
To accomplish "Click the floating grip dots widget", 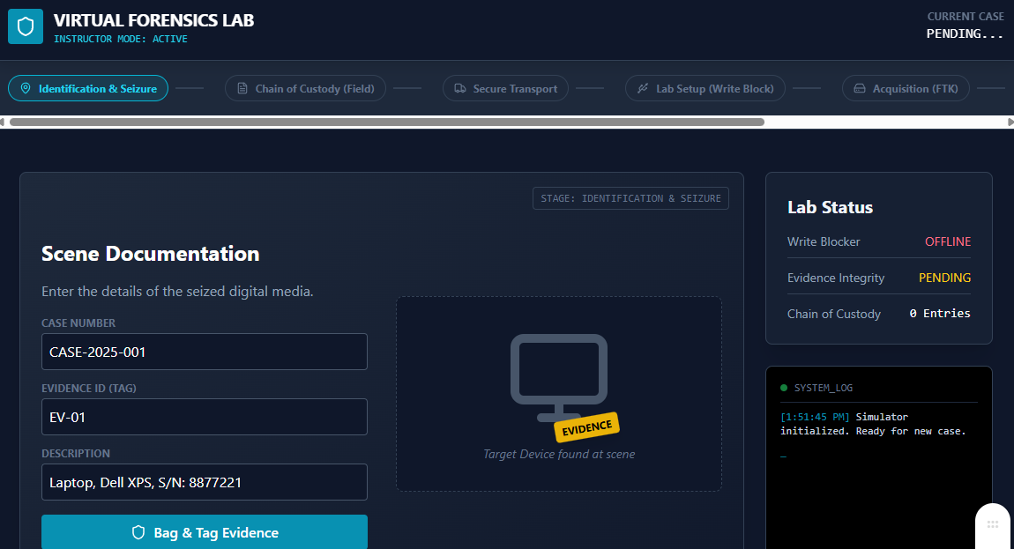I will [x=993, y=524].
